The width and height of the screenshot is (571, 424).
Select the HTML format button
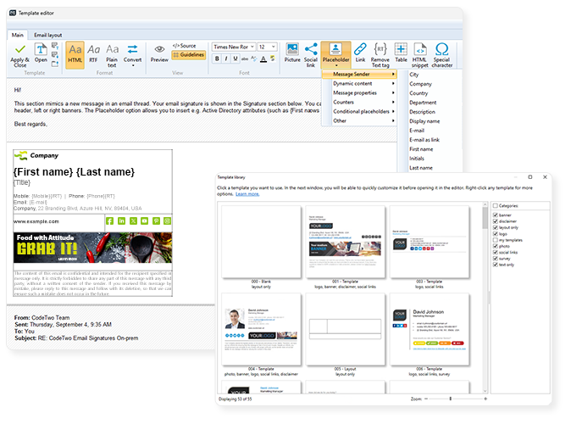[75, 53]
